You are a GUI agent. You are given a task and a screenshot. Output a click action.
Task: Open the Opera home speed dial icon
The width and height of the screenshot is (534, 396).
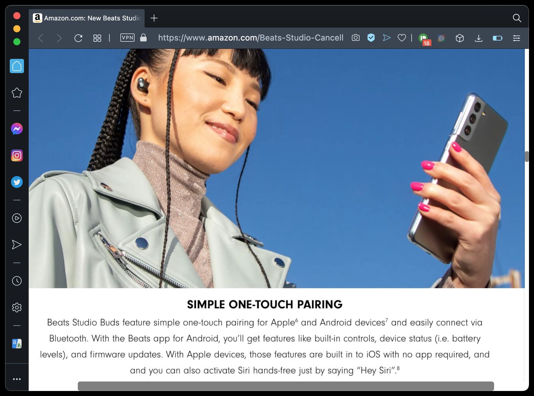(x=17, y=66)
